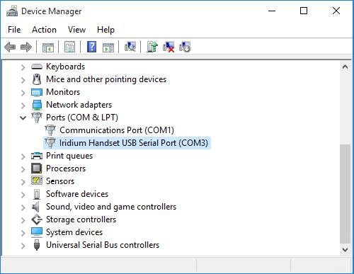Viewport: 354px width, 274px height.
Task: Select the System devices label
Action: [x=74, y=232]
